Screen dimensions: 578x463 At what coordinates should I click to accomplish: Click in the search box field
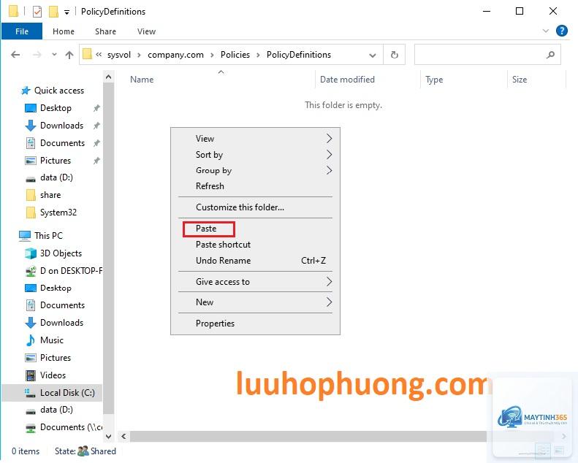pos(487,55)
